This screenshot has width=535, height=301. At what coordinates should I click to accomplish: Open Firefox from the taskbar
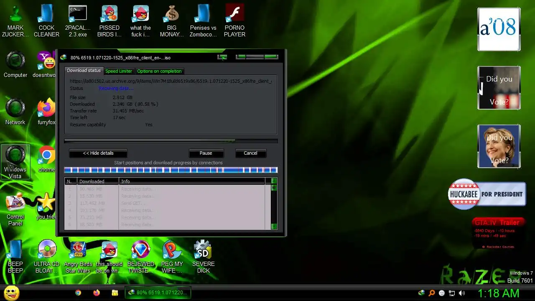(97, 293)
